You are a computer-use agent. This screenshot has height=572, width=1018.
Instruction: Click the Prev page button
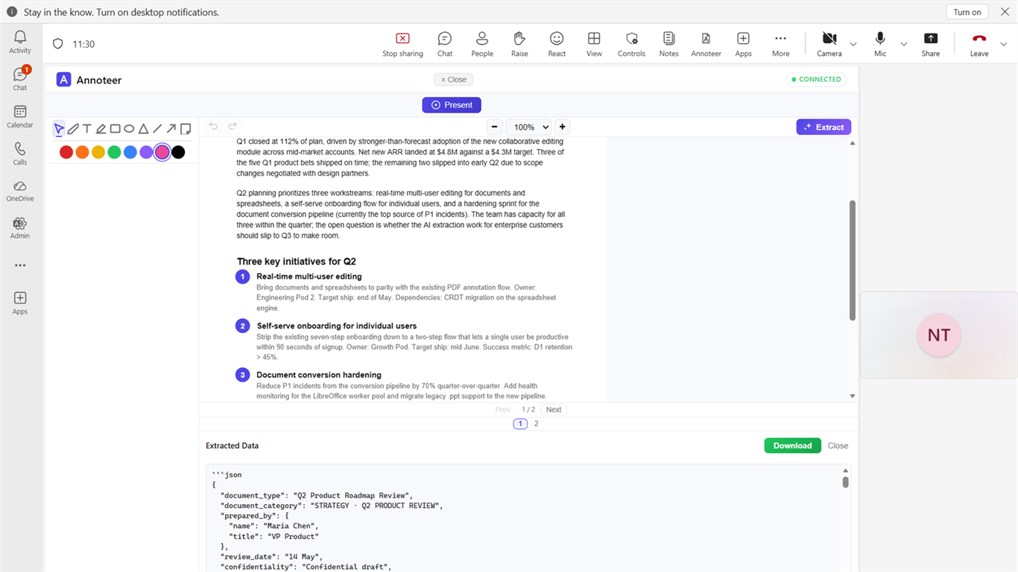pyautogui.click(x=503, y=410)
